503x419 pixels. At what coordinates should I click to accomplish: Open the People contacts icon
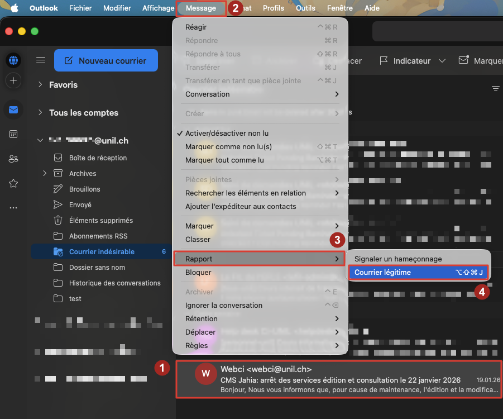point(13,159)
